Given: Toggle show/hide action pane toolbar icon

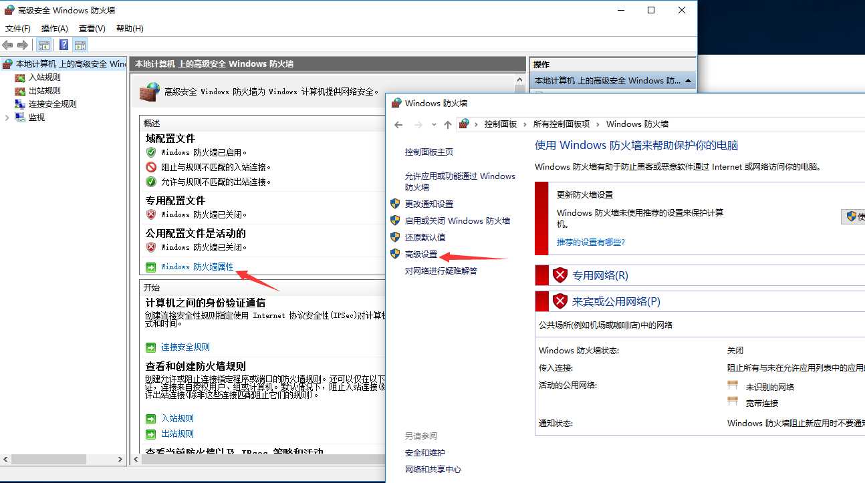Looking at the screenshot, I should 80,45.
